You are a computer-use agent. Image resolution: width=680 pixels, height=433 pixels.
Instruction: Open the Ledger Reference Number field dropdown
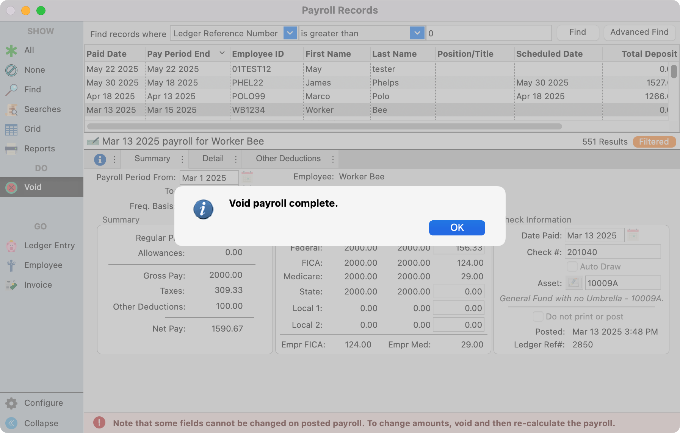[290, 33]
